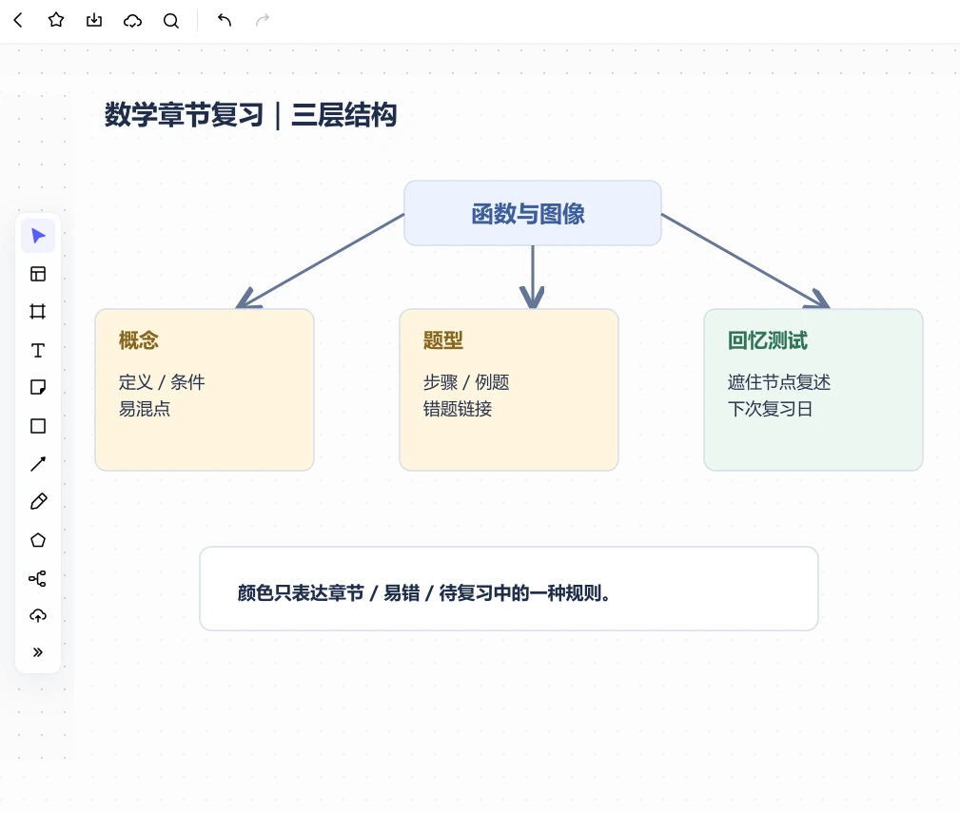
Task: Select the Text tool
Action: click(x=38, y=350)
